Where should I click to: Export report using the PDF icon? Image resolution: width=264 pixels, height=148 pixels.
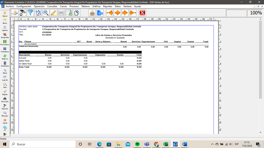(100, 13)
